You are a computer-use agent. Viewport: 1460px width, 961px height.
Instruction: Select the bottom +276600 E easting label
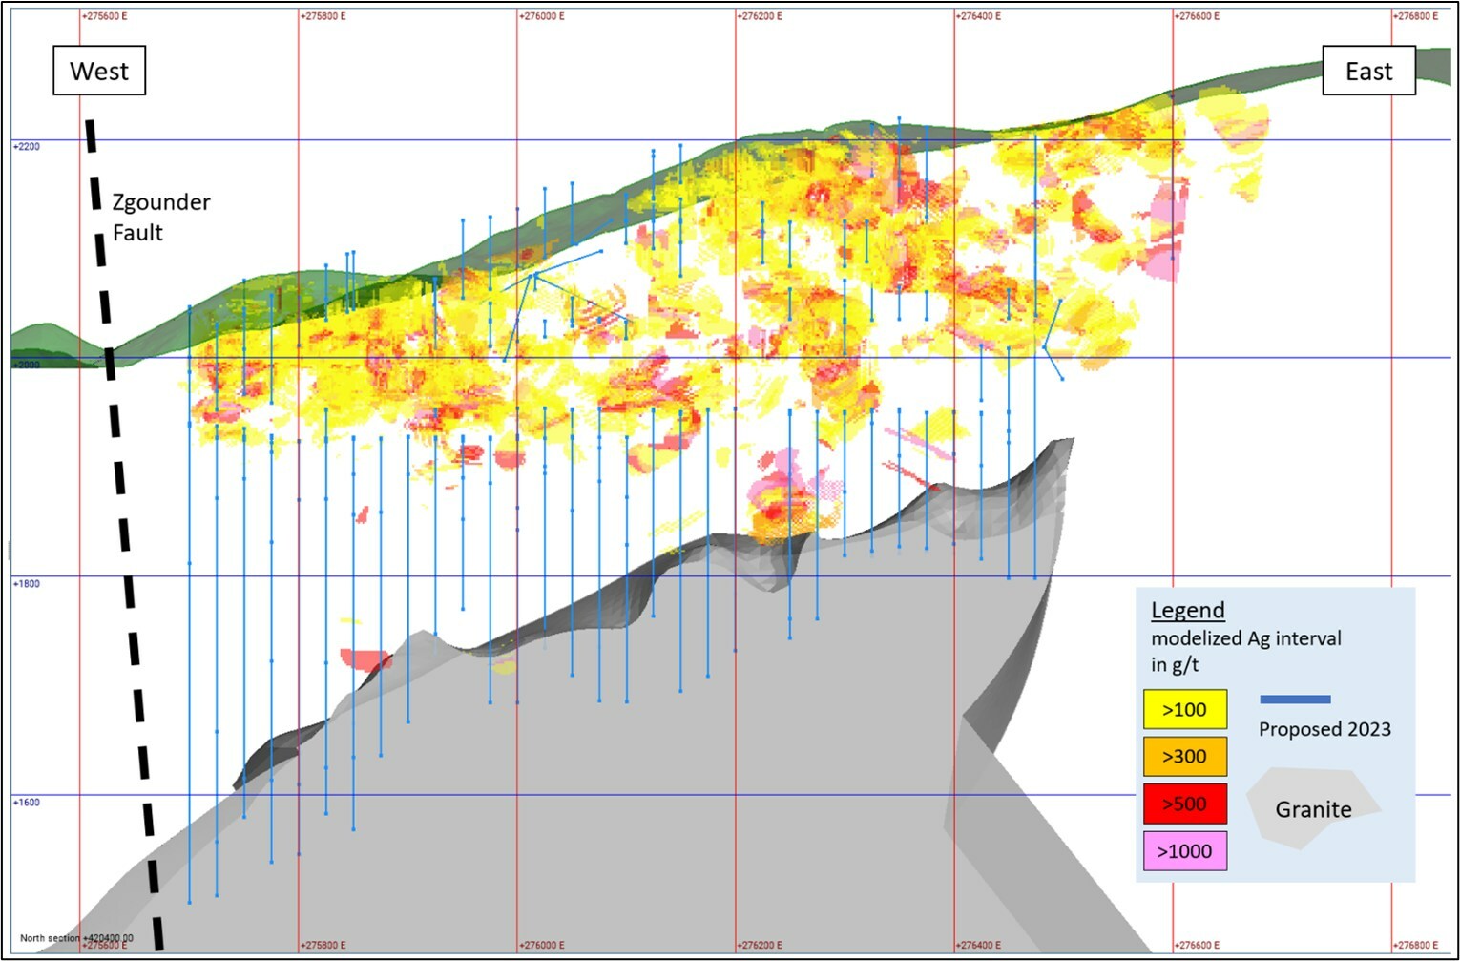tap(1198, 945)
